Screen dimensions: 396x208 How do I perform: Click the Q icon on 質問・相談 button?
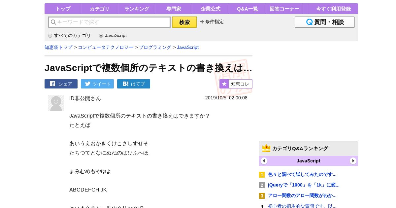click(310, 22)
